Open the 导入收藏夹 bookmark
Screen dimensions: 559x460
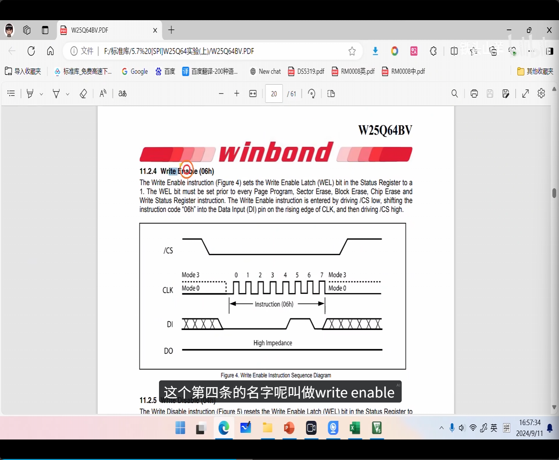(23, 71)
